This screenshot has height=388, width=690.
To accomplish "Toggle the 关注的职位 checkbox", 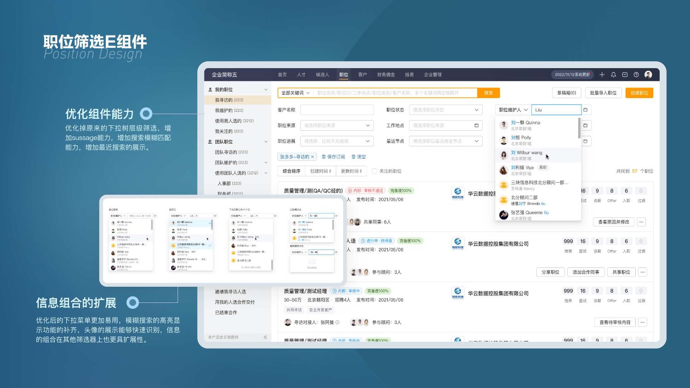I will click(374, 171).
